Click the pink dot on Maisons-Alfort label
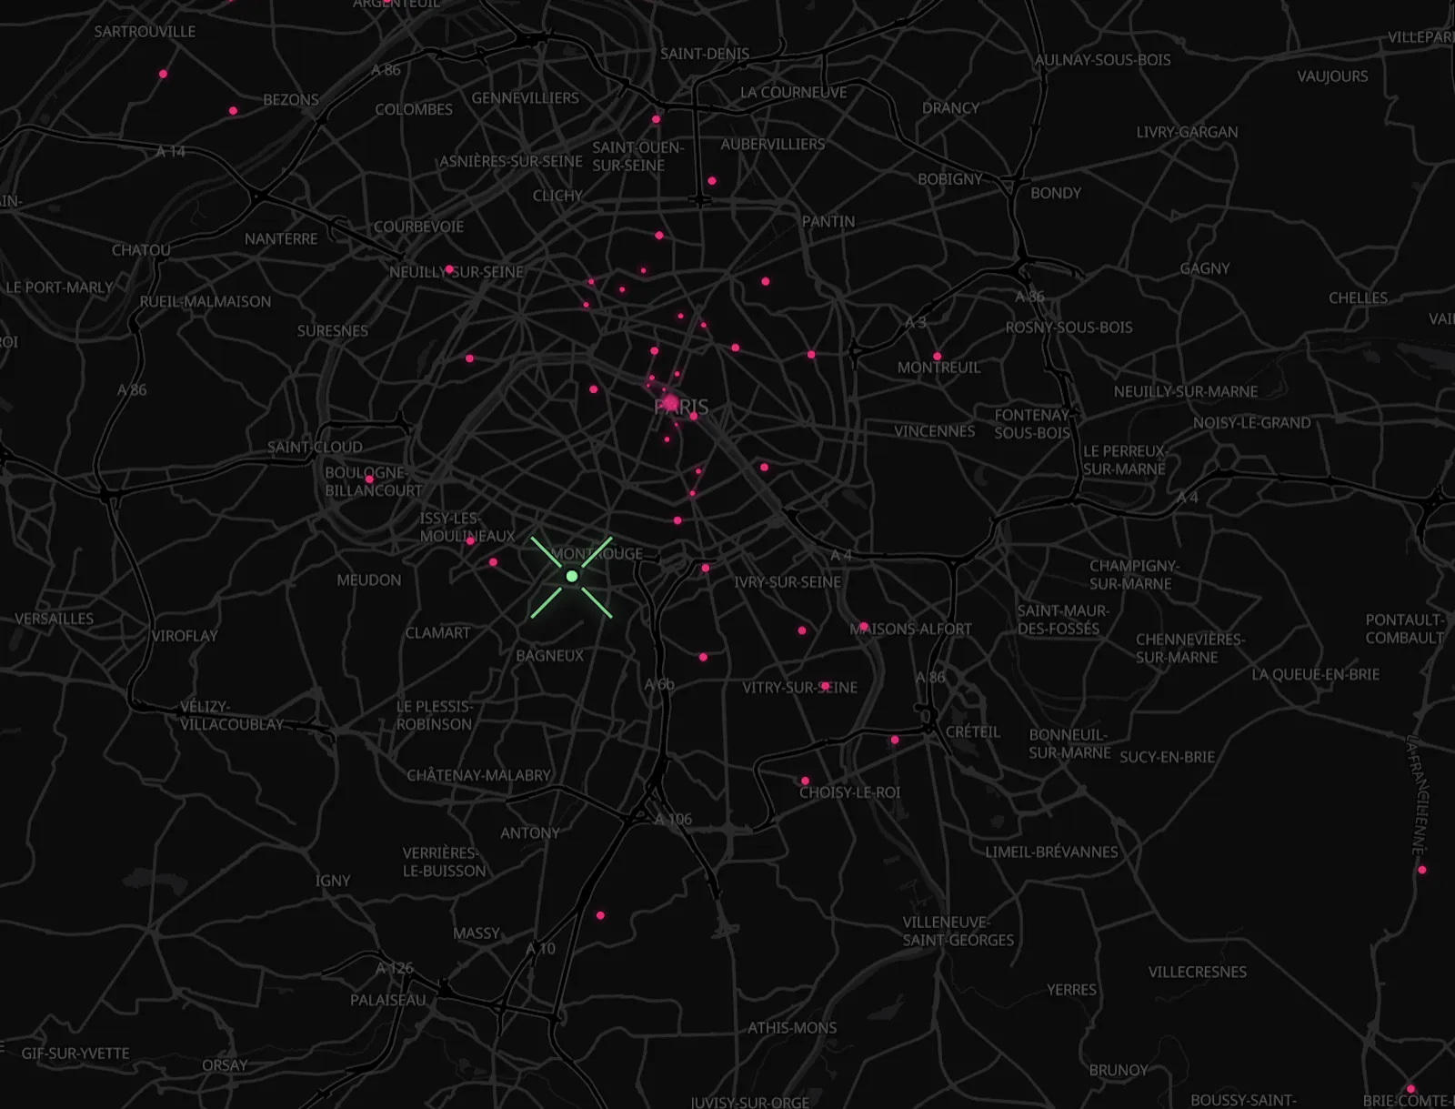 tap(863, 626)
